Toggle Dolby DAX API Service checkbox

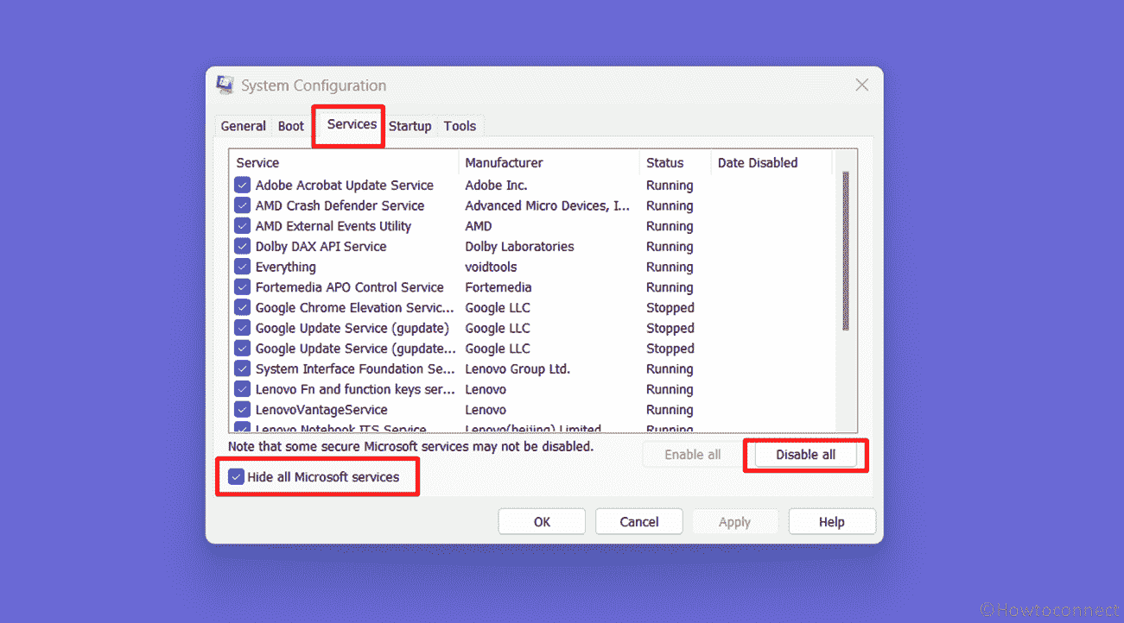242,247
